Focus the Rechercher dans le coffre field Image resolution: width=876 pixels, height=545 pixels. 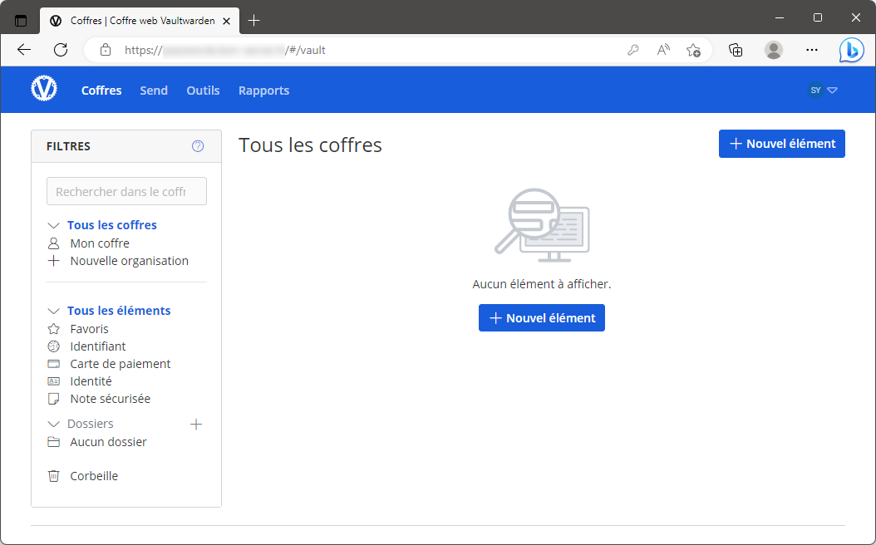pyautogui.click(x=126, y=191)
